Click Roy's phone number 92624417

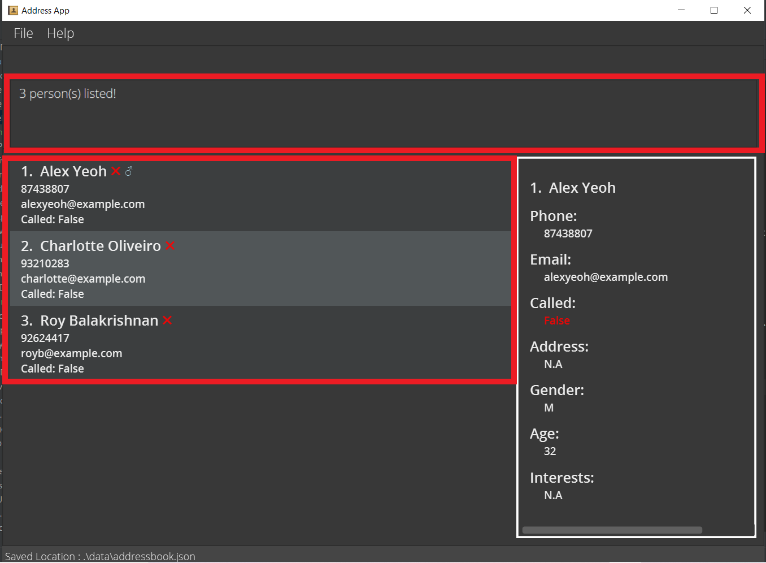coord(45,338)
